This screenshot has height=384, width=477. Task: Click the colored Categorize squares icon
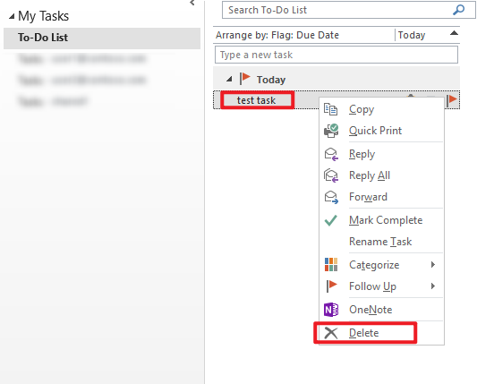(x=331, y=265)
